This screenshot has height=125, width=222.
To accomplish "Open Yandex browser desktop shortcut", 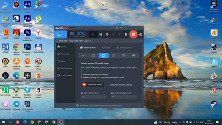I will (38, 33).
